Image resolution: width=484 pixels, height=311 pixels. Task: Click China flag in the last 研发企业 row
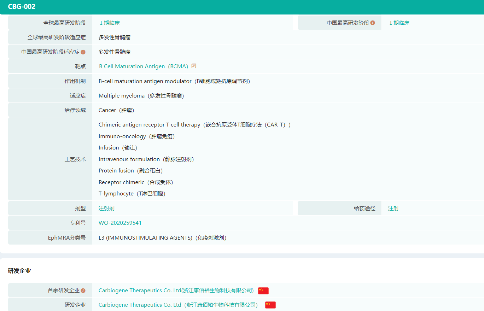click(270, 305)
